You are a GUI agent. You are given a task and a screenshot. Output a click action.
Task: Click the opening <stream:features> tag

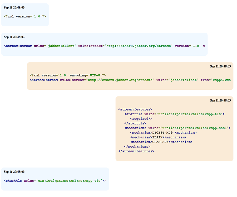coord(135,109)
